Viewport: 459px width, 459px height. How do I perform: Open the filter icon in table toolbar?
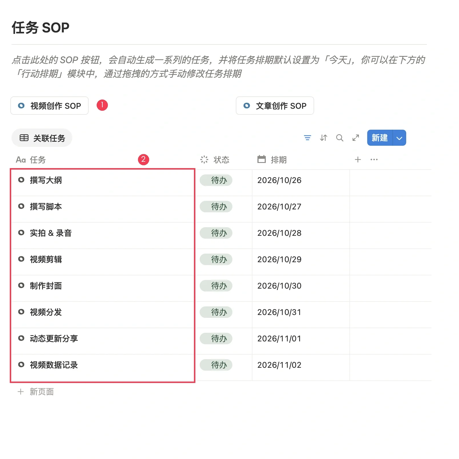(x=307, y=138)
